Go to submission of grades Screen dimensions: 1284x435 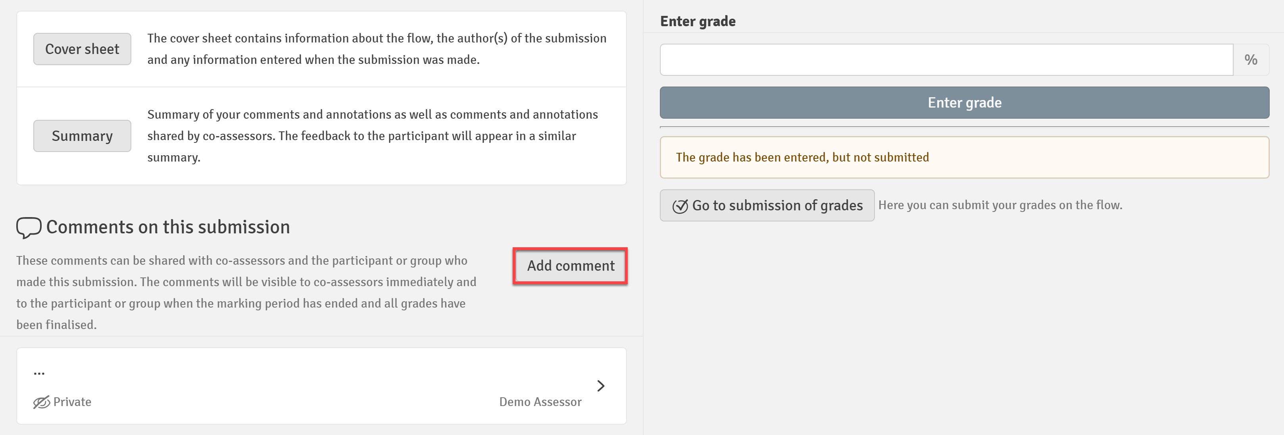click(x=767, y=205)
